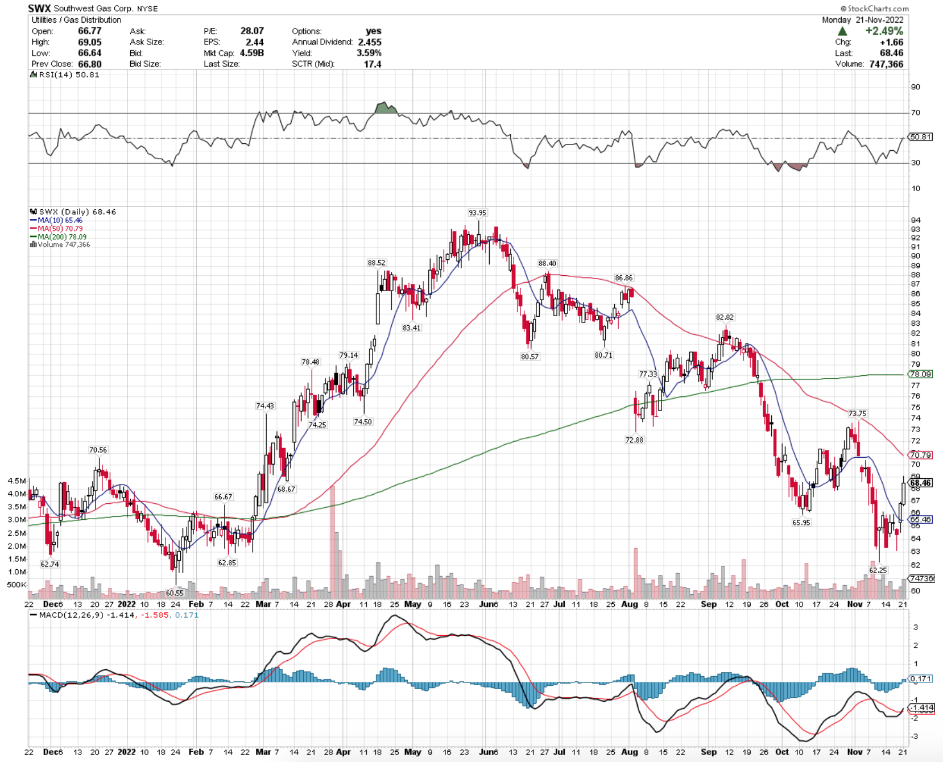
Task: Click the 68.67 March low label
Action: 286,489
